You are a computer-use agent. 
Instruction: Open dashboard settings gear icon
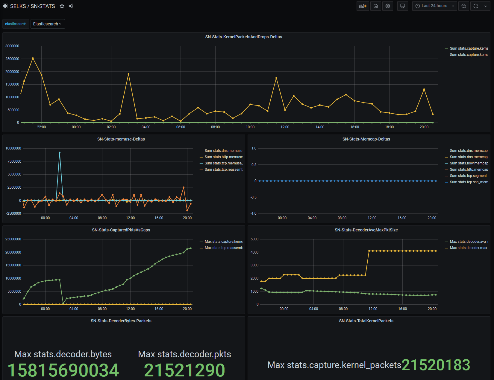point(388,6)
